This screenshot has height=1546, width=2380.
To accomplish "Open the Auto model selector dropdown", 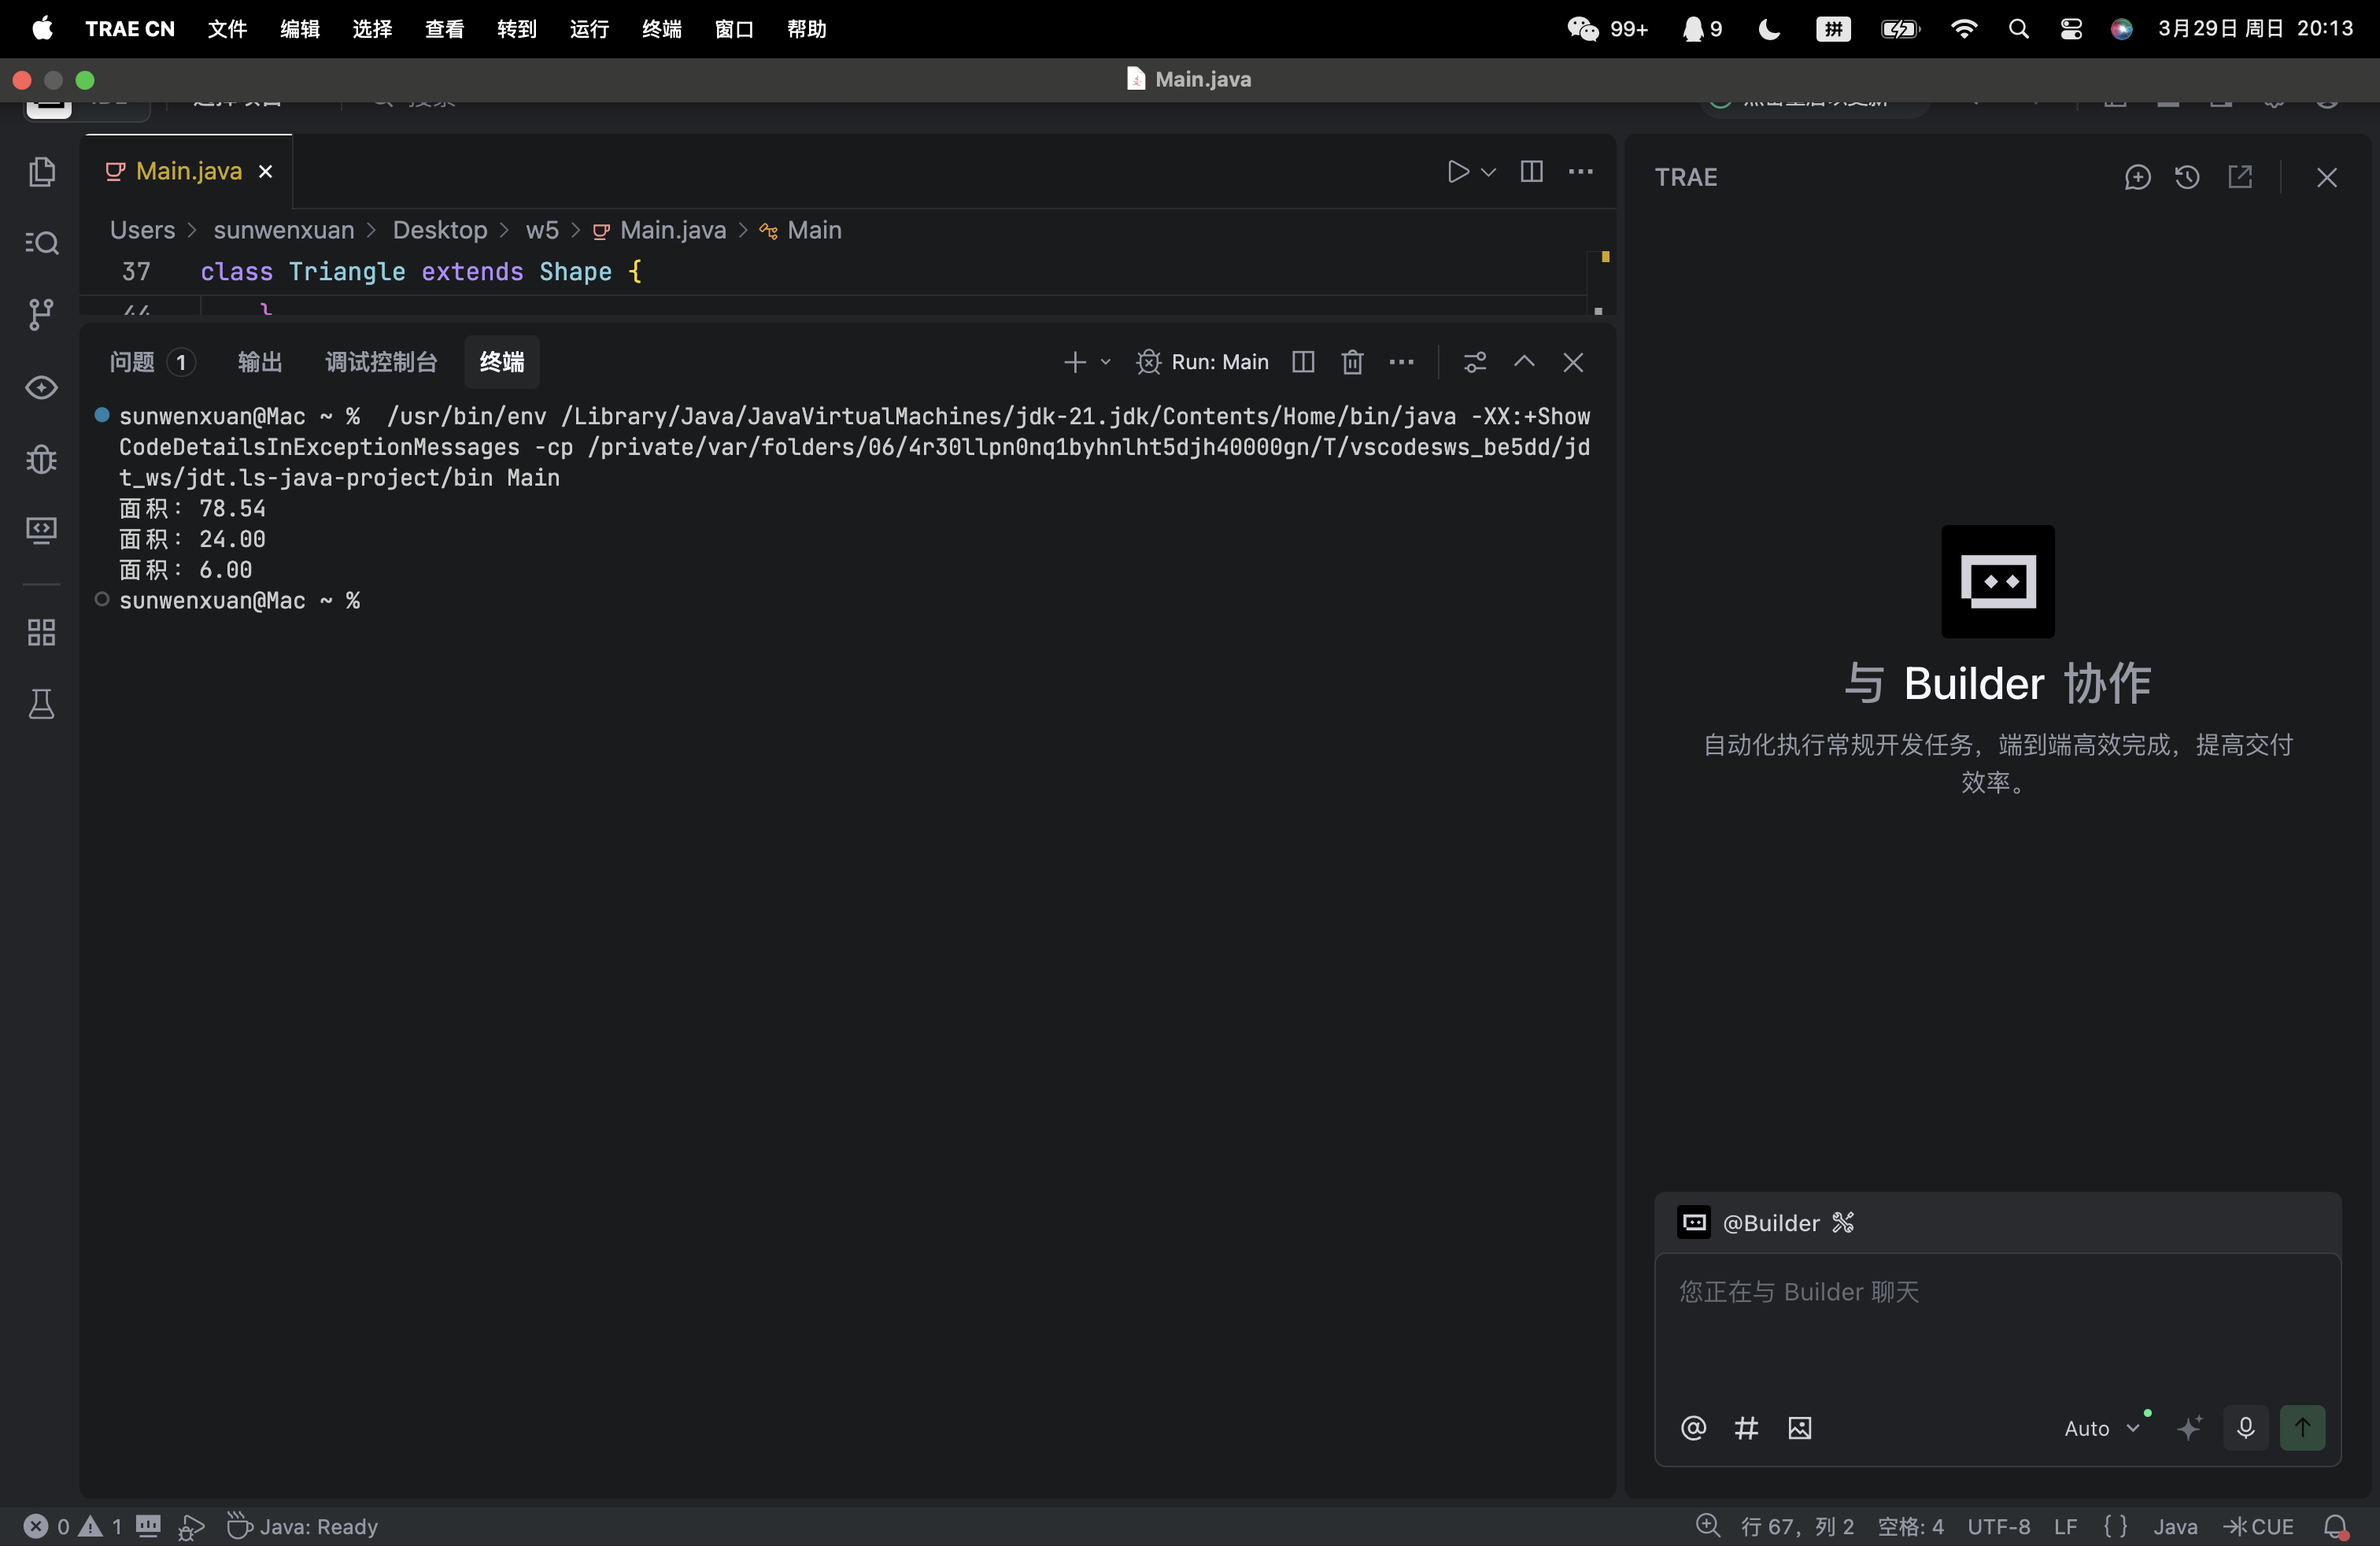I will pyautogui.click(x=2101, y=1428).
